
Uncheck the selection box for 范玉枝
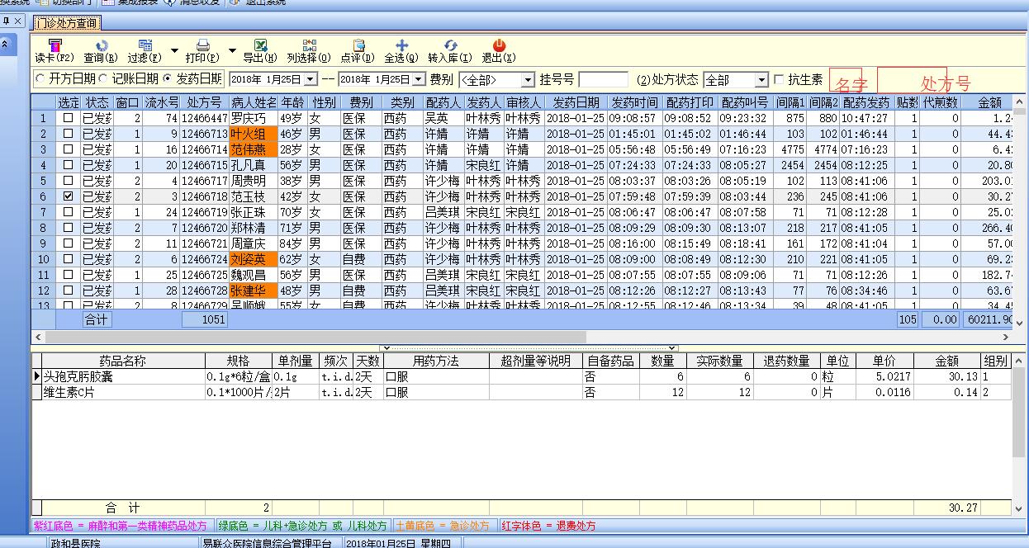tap(69, 196)
